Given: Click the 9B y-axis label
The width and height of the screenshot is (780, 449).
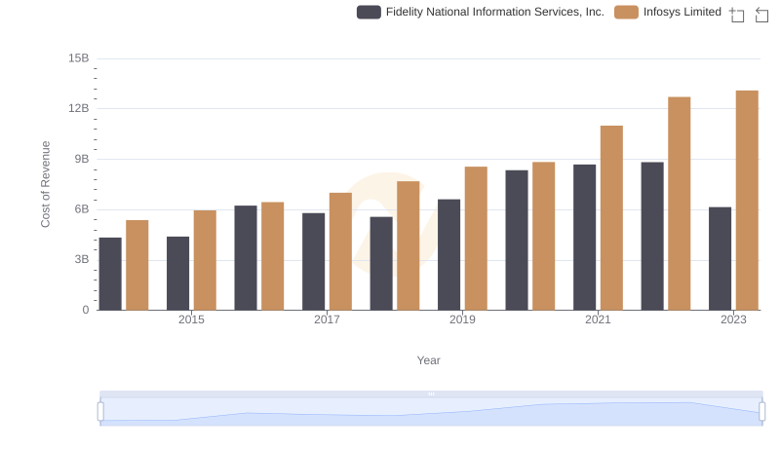Looking at the screenshot, I should (82, 159).
